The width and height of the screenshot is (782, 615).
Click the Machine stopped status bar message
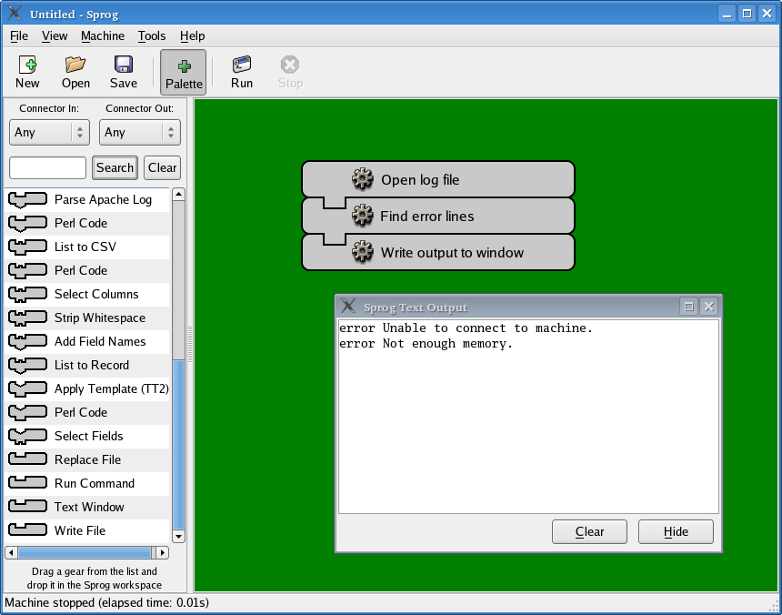106,603
